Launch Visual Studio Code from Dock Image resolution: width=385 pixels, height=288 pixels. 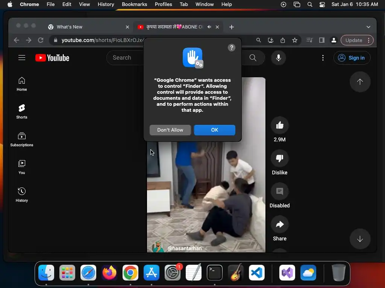point(256,273)
